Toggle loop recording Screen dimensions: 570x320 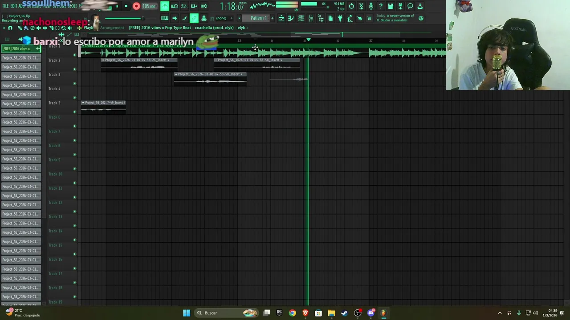pyautogui.click(x=204, y=6)
